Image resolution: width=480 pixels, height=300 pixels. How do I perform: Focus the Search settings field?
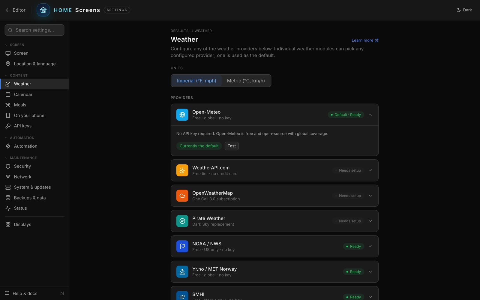[34, 30]
